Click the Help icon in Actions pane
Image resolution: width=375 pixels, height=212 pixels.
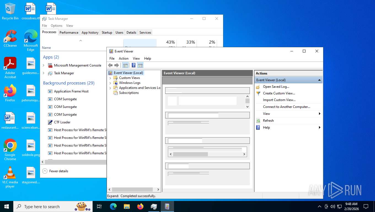pos(258,128)
